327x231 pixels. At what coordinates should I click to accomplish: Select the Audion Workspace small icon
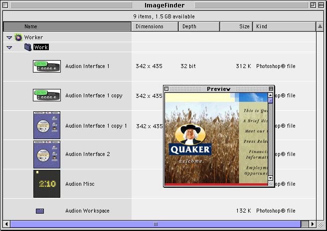coord(40,211)
